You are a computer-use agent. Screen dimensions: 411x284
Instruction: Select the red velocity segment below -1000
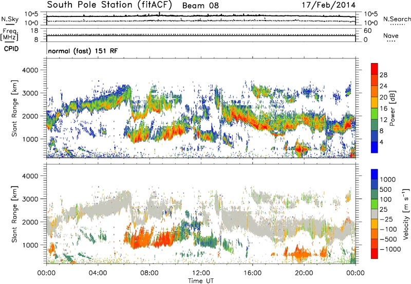[x=375, y=254]
